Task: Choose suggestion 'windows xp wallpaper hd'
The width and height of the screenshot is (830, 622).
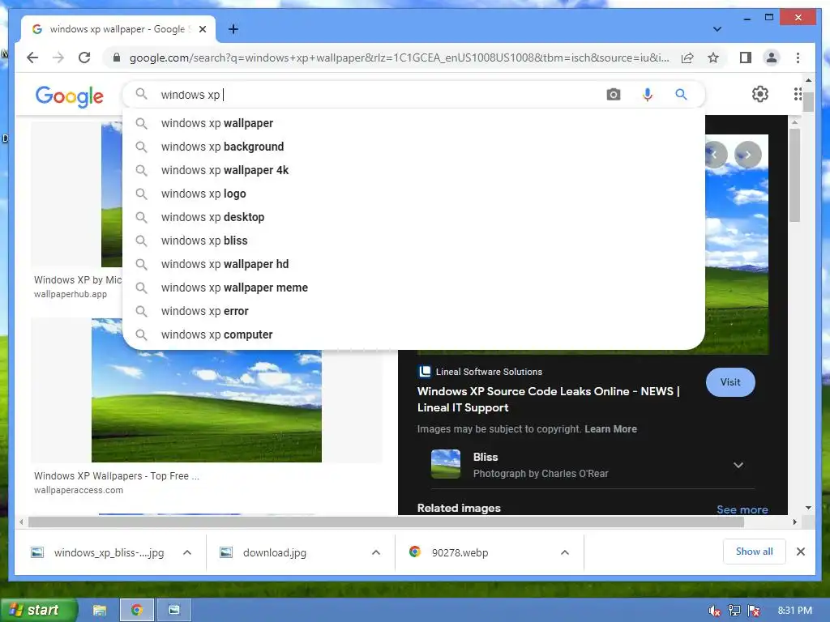Action: (413, 264)
